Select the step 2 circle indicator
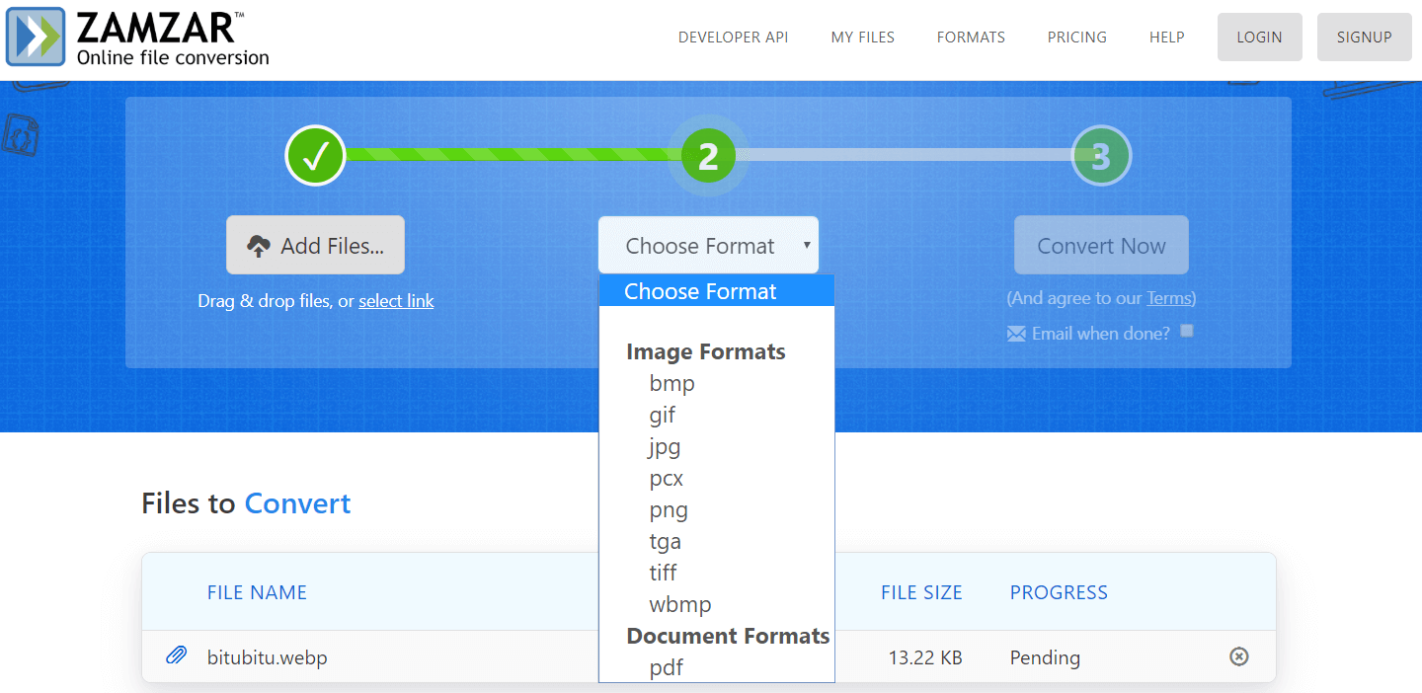1422x693 pixels. click(x=707, y=155)
